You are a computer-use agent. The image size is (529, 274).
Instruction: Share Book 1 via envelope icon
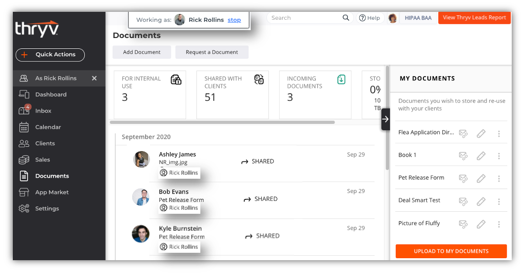click(x=463, y=156)
